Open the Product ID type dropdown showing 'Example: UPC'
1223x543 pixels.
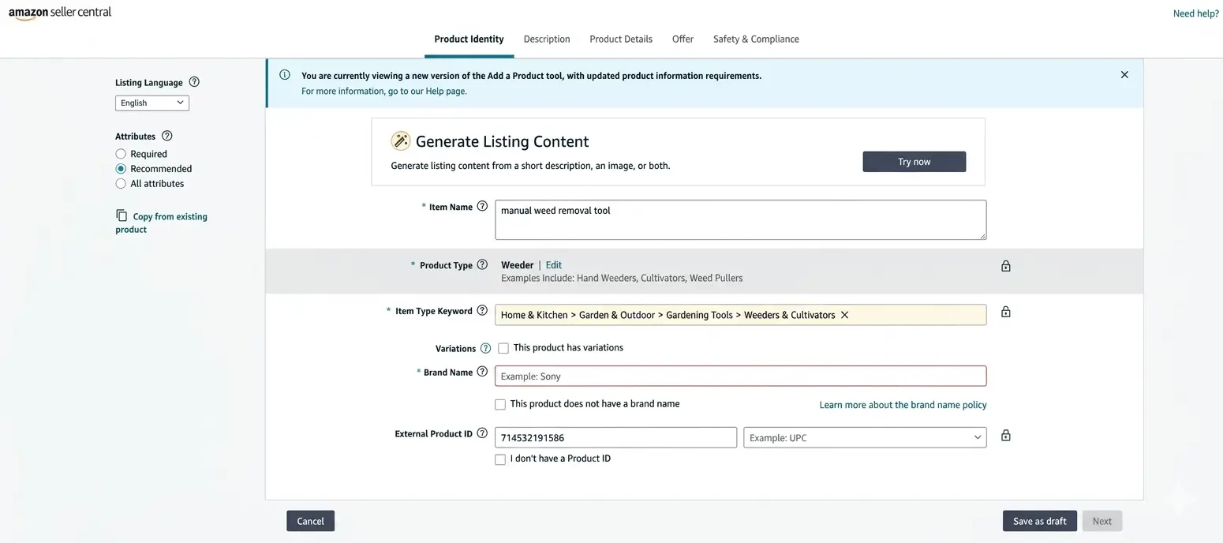(x=865, y=436)
